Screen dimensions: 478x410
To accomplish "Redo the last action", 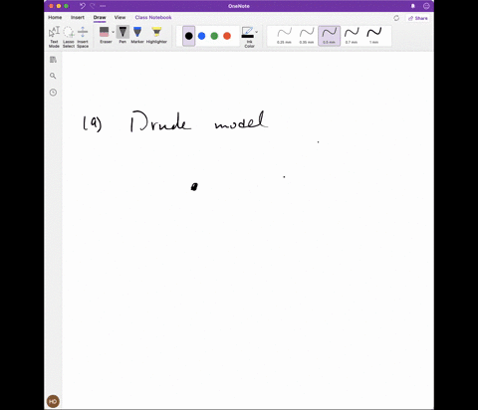I will tap(93, 6).
